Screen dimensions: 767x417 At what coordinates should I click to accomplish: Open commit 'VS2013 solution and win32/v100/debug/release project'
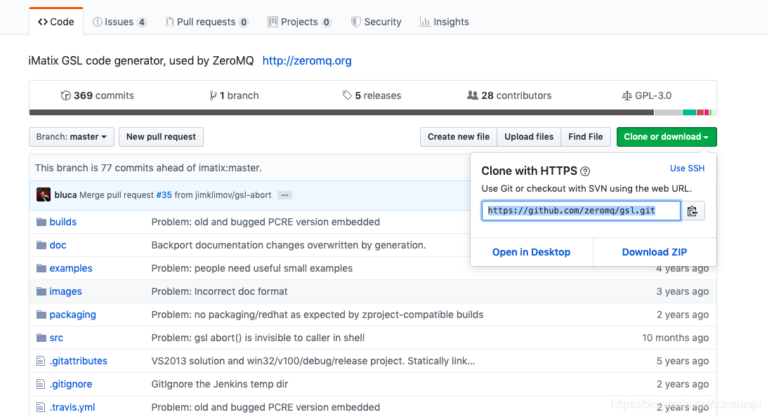(x=313, y=361)
